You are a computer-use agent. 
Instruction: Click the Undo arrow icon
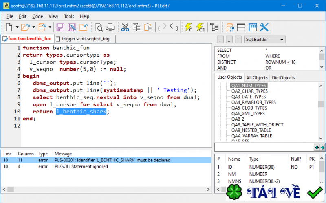[x=174, y=27]
